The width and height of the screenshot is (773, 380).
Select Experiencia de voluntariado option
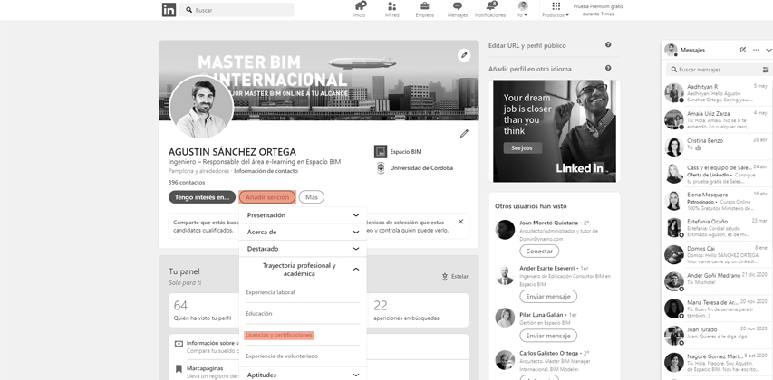pyautogui.click(x=282, y=356)
